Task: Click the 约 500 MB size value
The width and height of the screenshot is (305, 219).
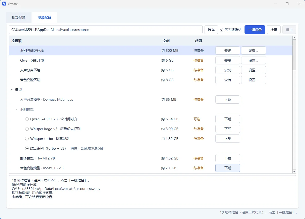Action: click(170, 51)
